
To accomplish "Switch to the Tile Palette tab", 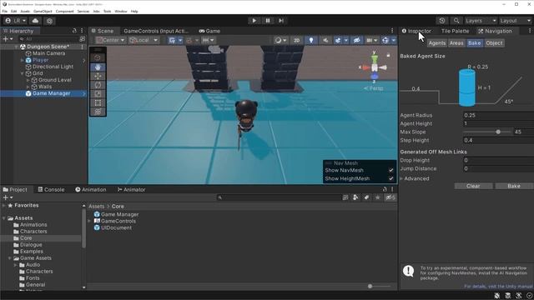I will pos(455,31).
